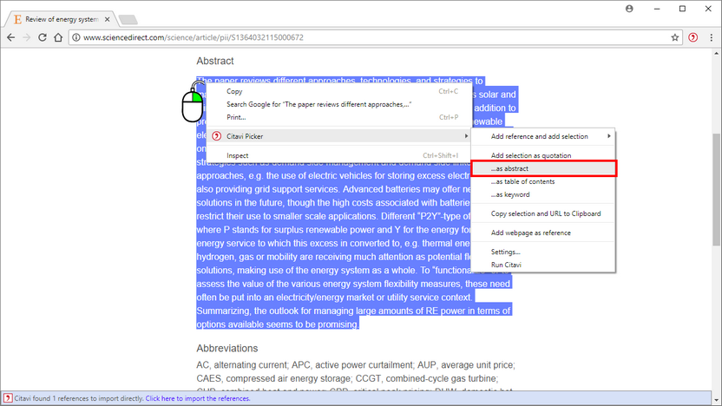Choose Inspect from the context menu
This screenshot has width=722, height=406.
point(338,155)
